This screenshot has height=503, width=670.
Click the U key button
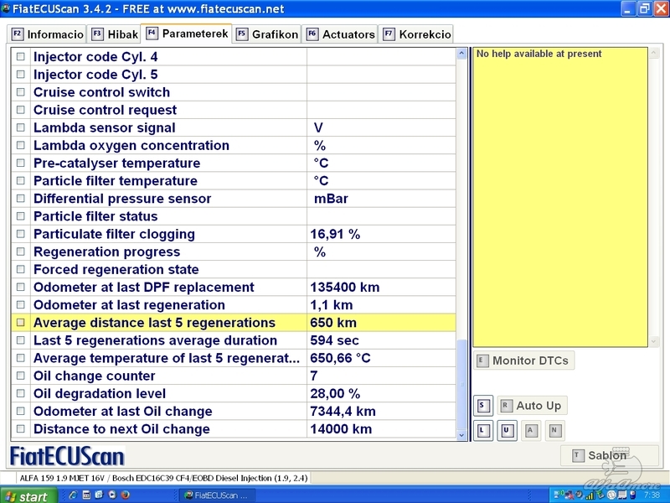(x=507, y=430)
